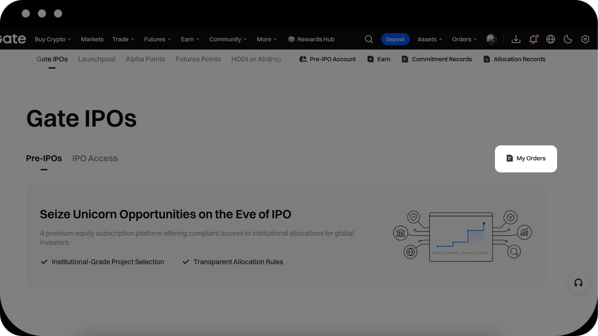Switch to the Alpha Points tab
The height and width of the screenshot is (336, 598).
click(x=145, y=59)
